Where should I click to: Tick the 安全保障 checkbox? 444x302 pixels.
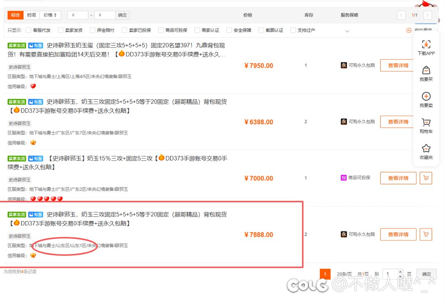point(229,30)
